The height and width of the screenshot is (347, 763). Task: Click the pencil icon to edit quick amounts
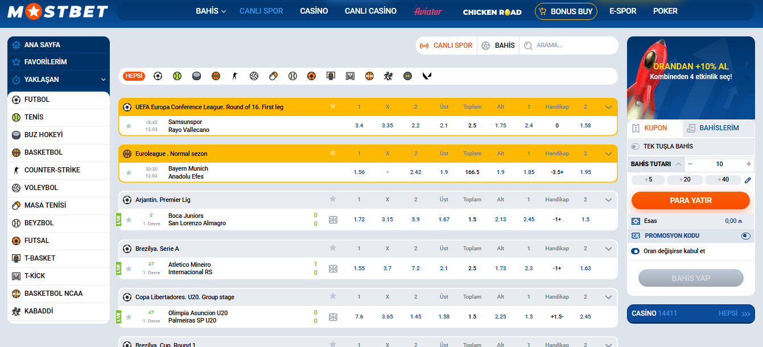point(748,180)
